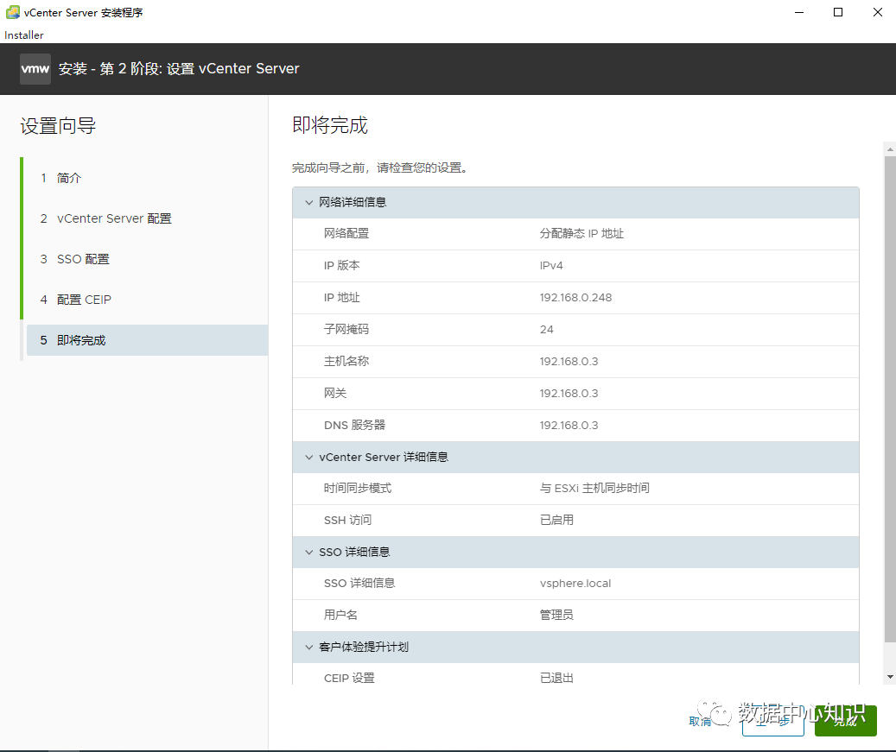This screenshot has width=896, height=752.
Task: Click the scrollbar down arrow
Action: [890, 677]
